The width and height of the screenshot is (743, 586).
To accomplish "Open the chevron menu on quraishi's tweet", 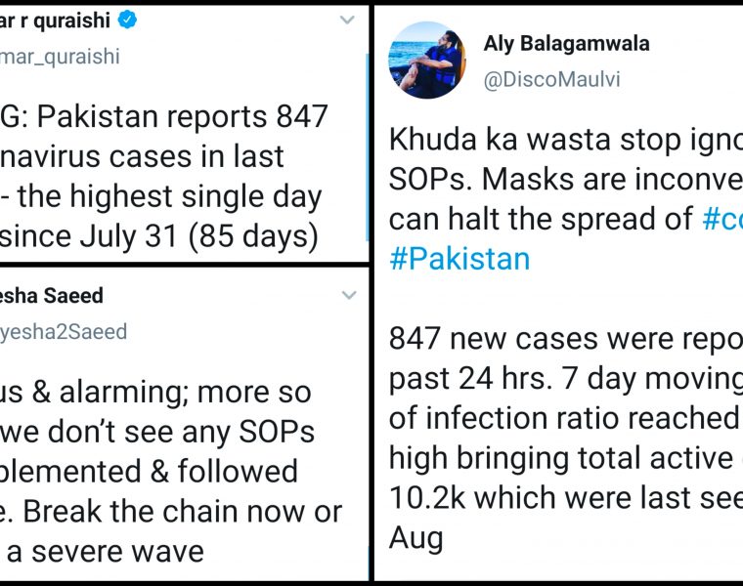I will click(347, 21).
